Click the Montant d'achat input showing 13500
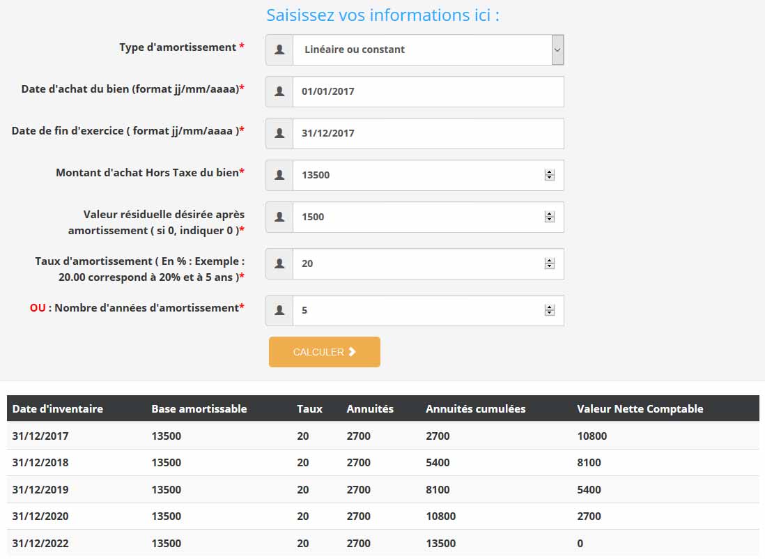The height and width of the screenshot is (559, 765). (x=428, y=175)
